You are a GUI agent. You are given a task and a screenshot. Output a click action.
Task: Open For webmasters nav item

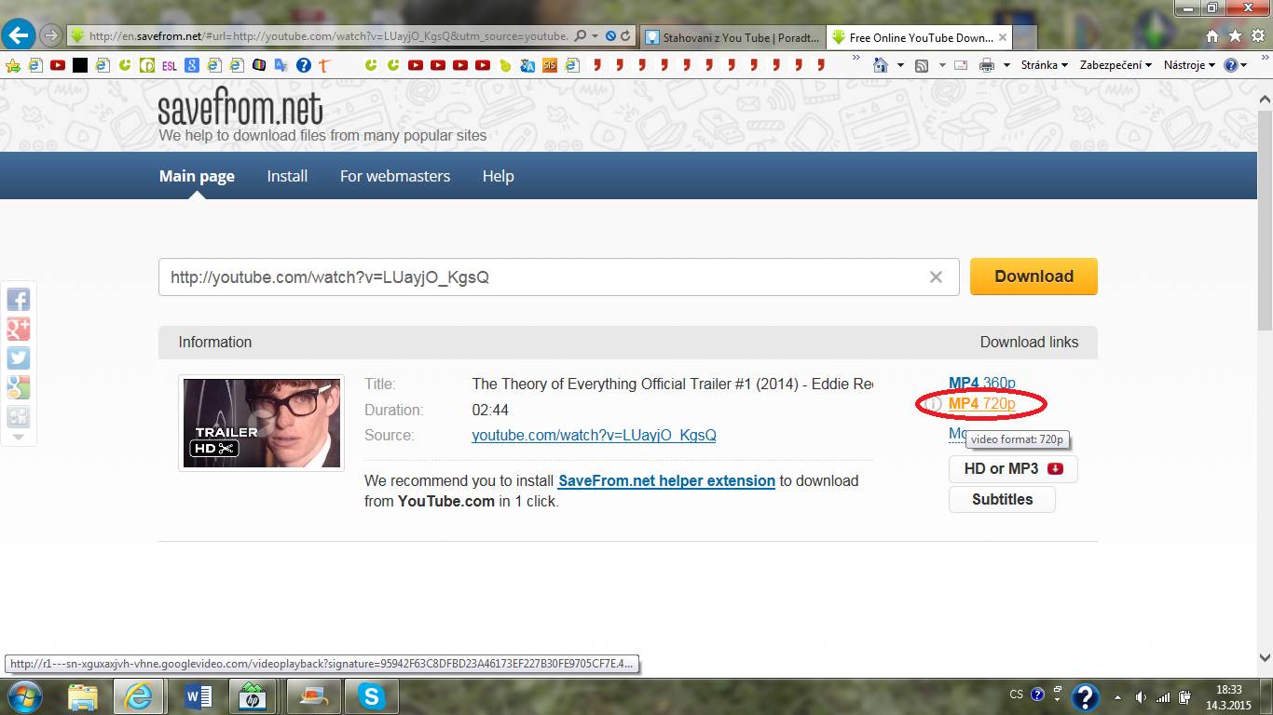(x=395, y=176)
